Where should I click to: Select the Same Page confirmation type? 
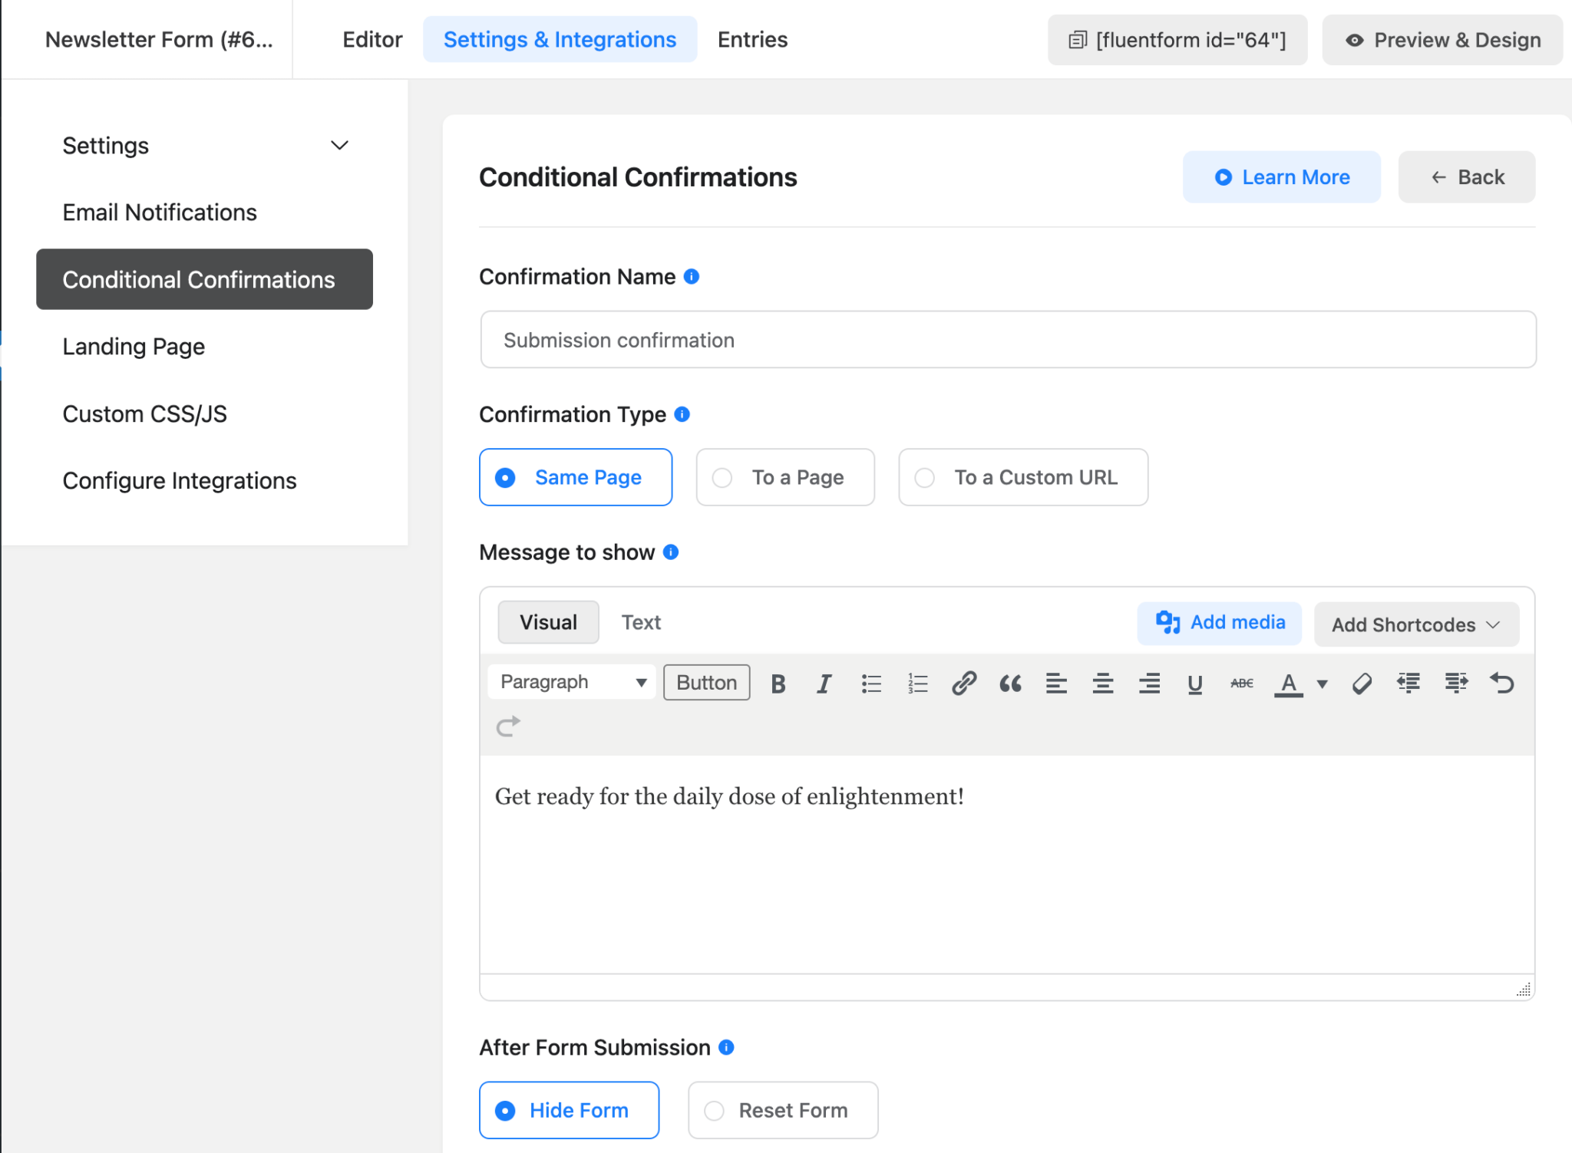[x=575, y=476]
